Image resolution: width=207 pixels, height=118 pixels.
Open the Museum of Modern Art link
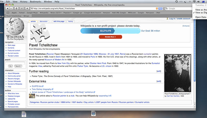(x=55, y=60)
